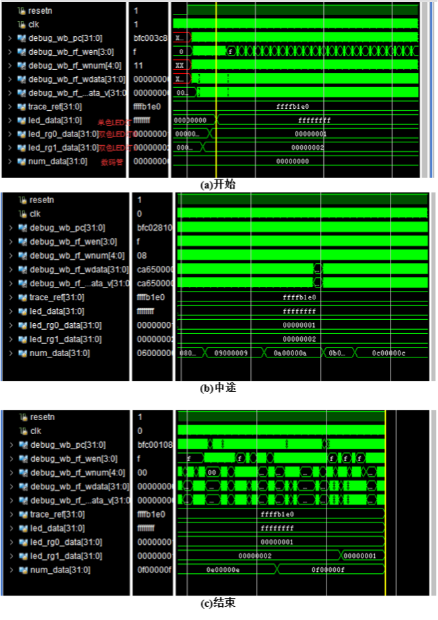
Task: Click the yellow end cursor in panel (c)
Action: coord(385,501)
